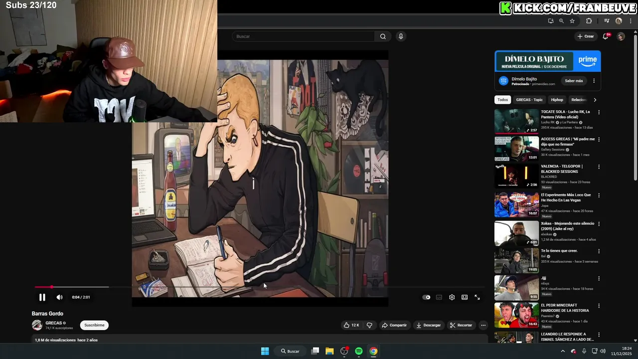Select the GRECAS - Topic chip
The height and width of the screenshot is (359, 638).
pyautogui.click(x=529, y=100)
